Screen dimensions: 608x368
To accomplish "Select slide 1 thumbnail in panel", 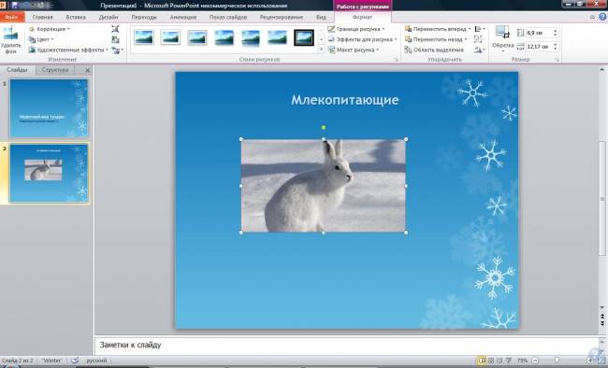I will 49,108.
